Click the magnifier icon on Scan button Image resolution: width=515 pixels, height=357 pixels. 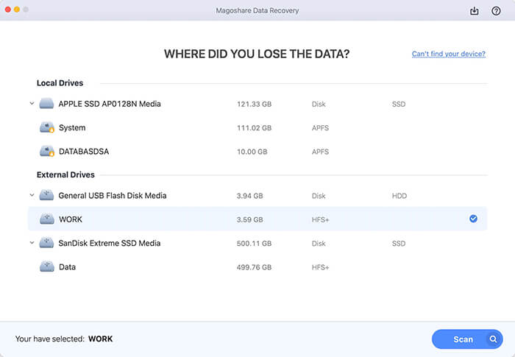point(493,339)
